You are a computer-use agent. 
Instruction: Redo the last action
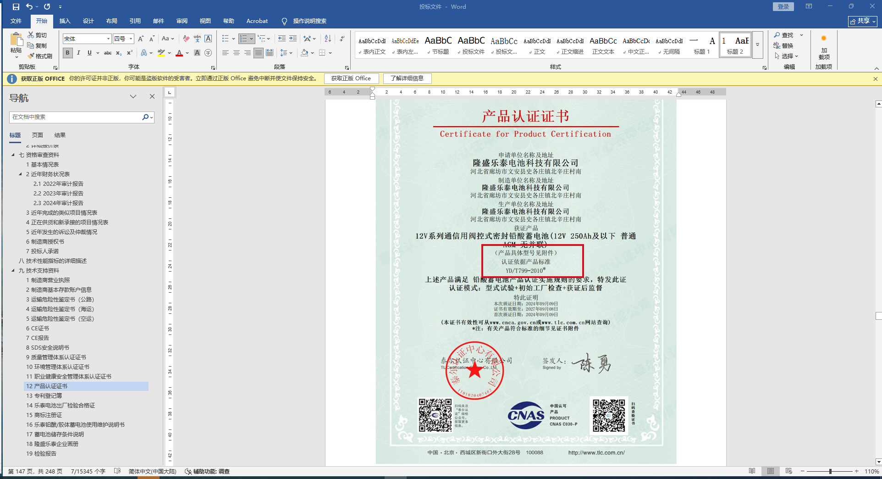pyautogui.click(x=47, y=7)
